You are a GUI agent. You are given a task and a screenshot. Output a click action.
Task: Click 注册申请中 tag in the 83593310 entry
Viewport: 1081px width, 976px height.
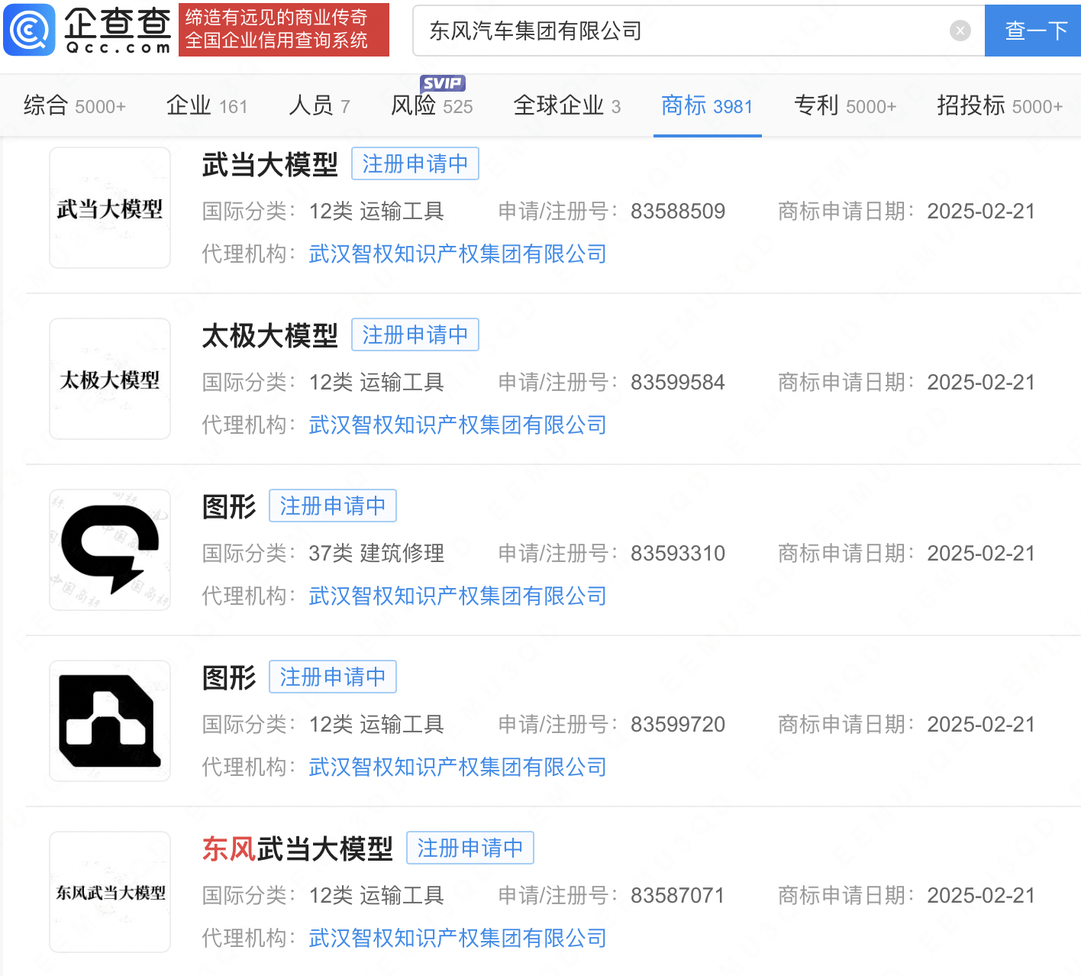pyautogui.click(x=333, y=506)
